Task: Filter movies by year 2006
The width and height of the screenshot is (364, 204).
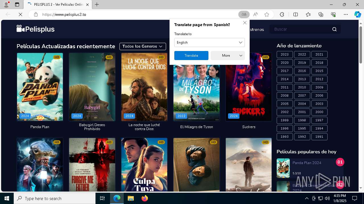Action: pyautogui.click(x=319, y=96)
